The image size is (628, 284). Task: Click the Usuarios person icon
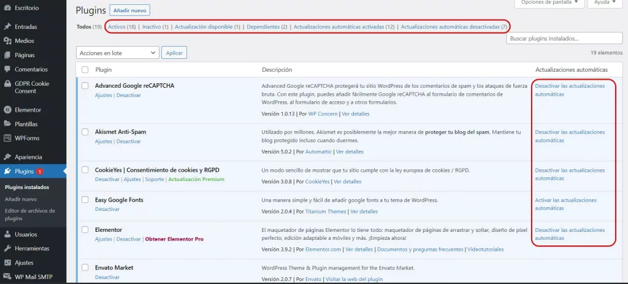tap(7, 234)
